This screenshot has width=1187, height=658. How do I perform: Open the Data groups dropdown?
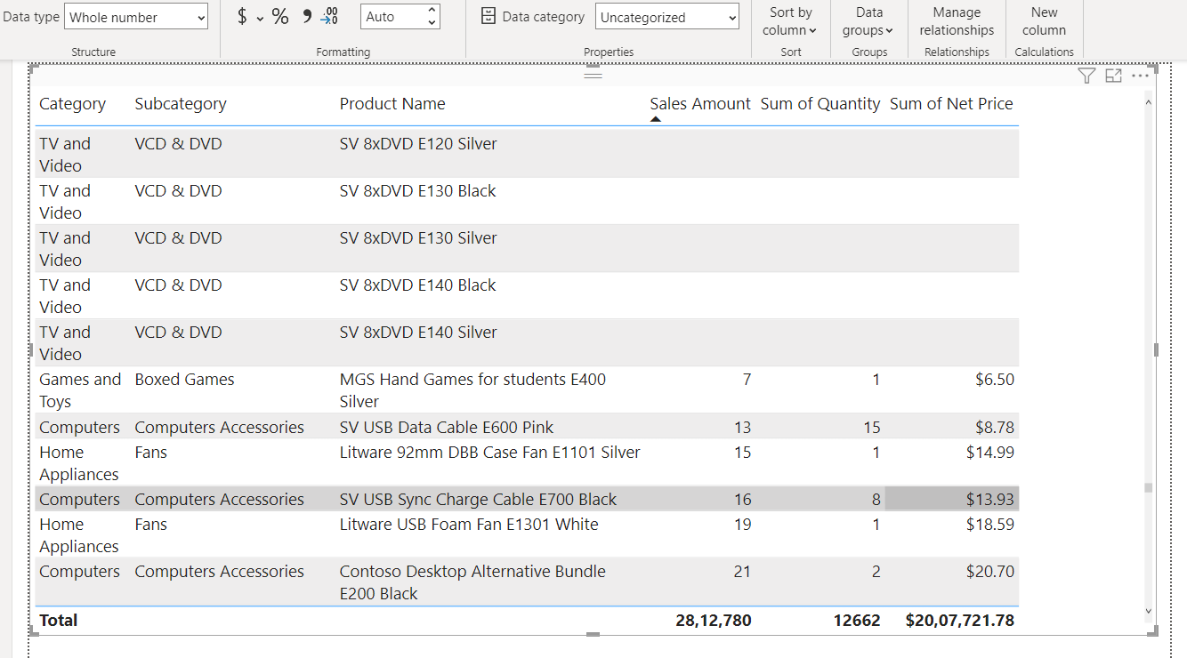869,21
